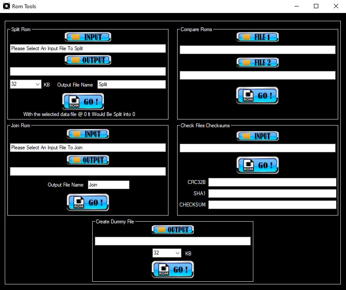Click the Rom Tools app icon in title bar

tap(6, 6)
